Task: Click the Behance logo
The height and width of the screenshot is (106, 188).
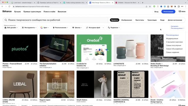Action: coord(7,11)
